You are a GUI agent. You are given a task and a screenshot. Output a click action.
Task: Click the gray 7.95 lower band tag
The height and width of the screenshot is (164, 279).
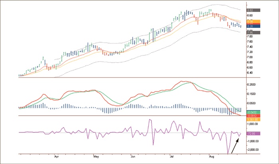[x=253, y=32]
